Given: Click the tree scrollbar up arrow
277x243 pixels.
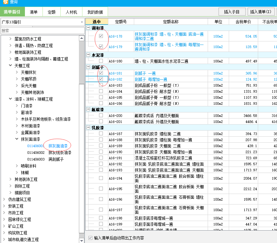Looking at the screenshot, I should [81, 38].
